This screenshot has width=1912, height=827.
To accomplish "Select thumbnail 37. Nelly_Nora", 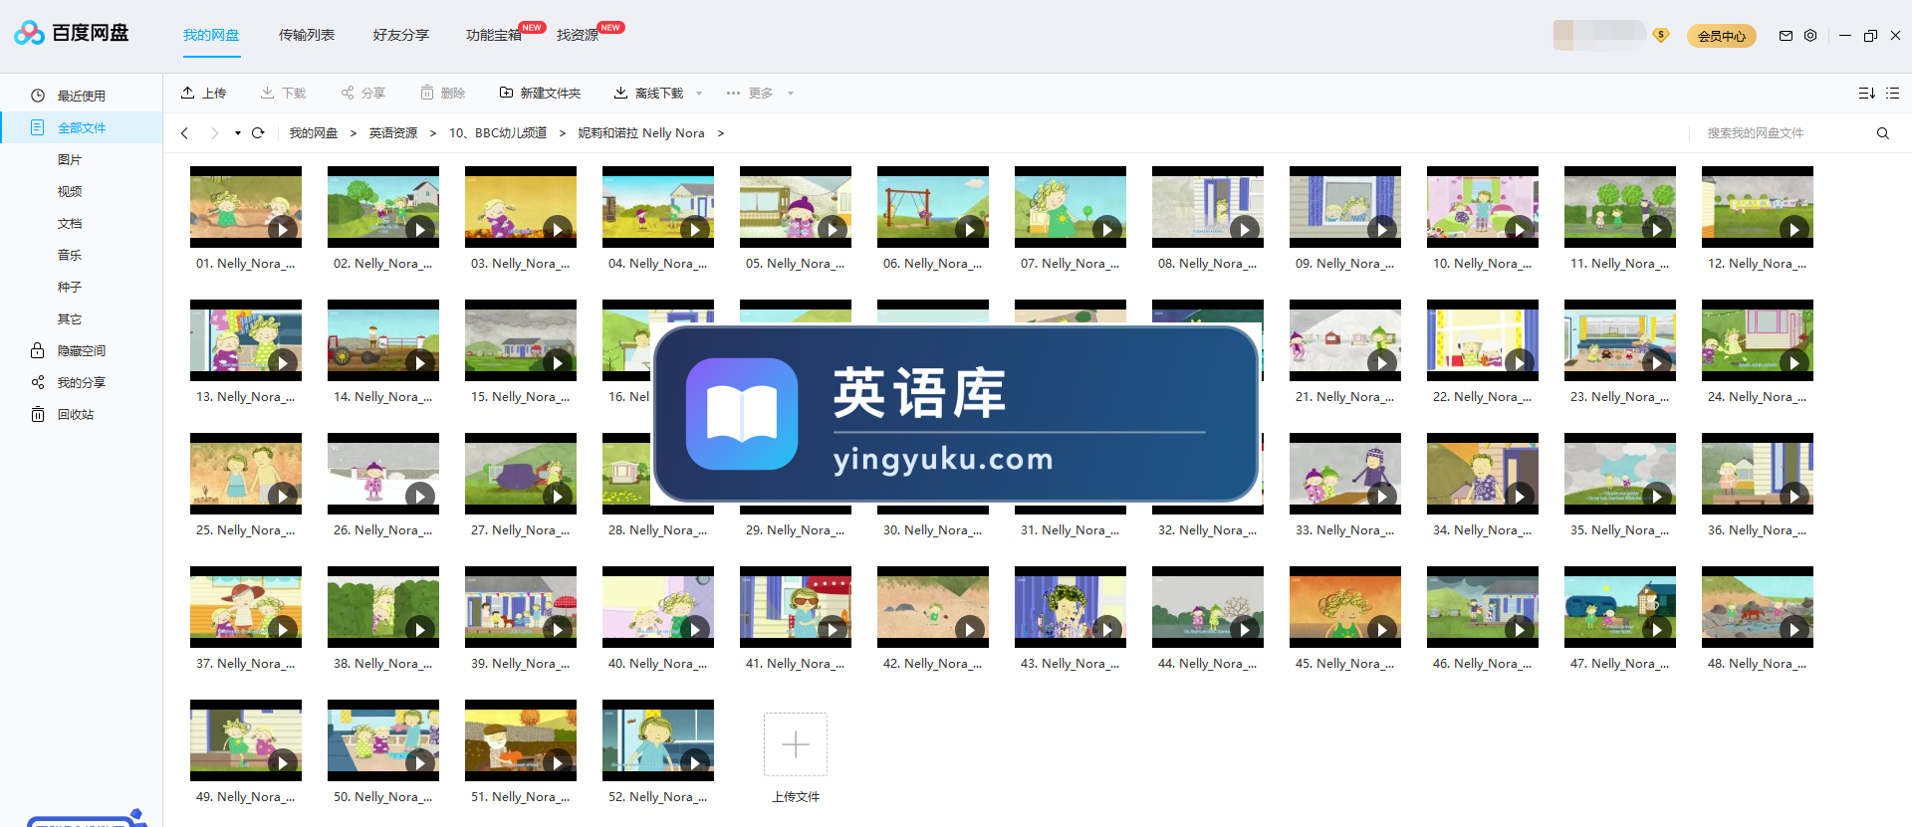I will pyautogui.click(x=246, y=607).
